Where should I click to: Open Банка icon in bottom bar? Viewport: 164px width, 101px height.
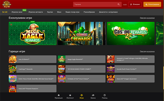(93, 95)
